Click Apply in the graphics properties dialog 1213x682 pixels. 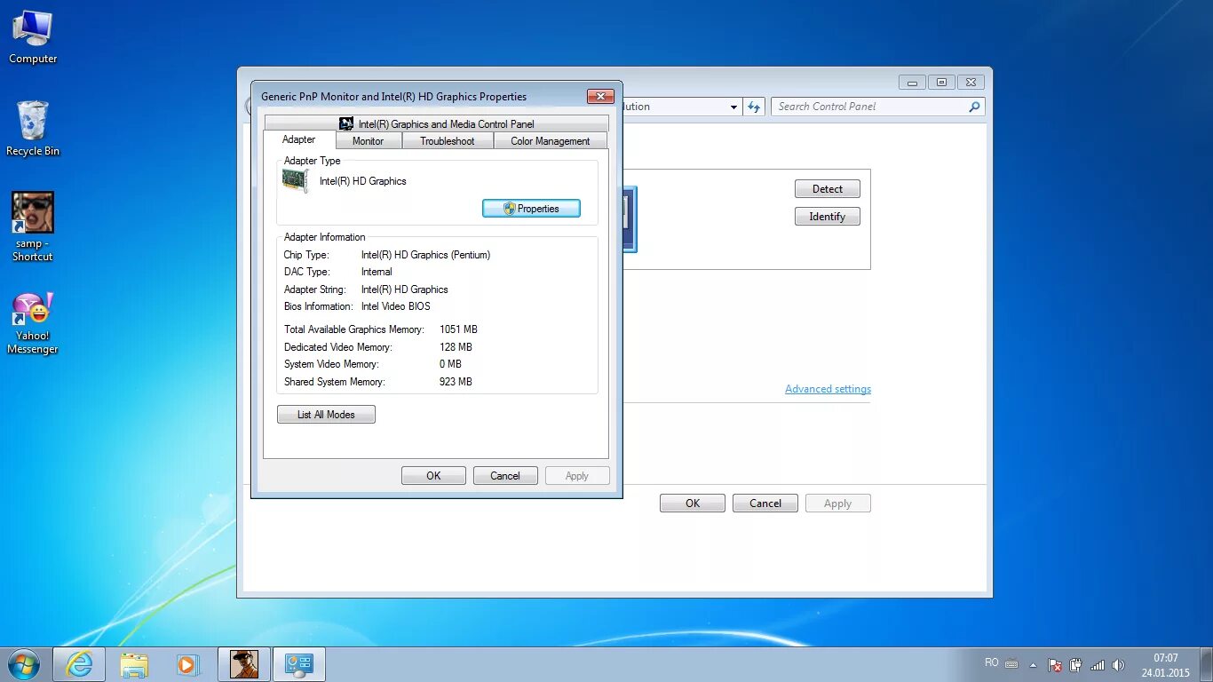pos(577,476)
